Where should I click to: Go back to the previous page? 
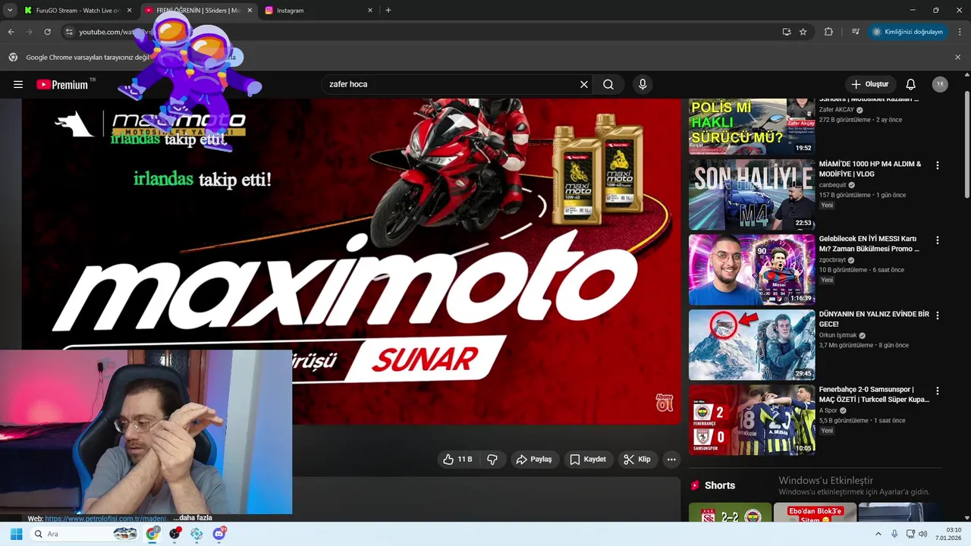point(11,32)
